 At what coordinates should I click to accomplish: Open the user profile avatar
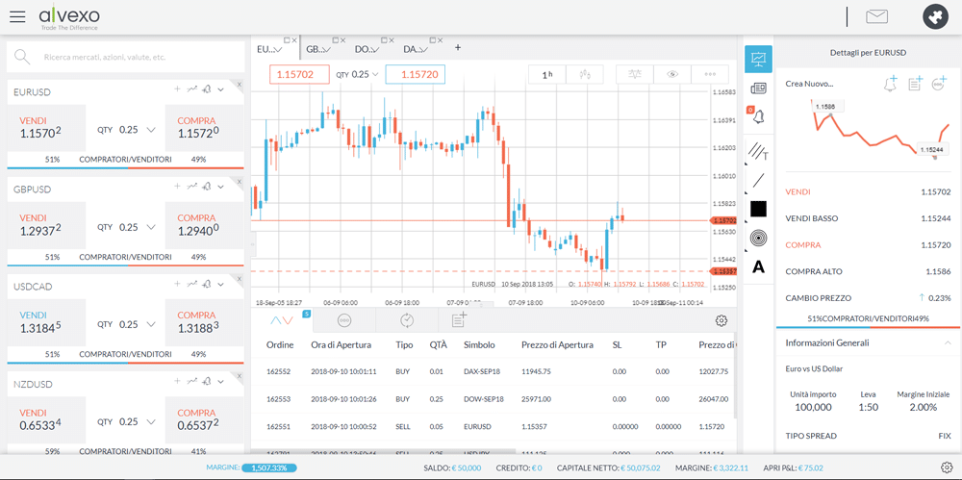(x=936, y=16)
